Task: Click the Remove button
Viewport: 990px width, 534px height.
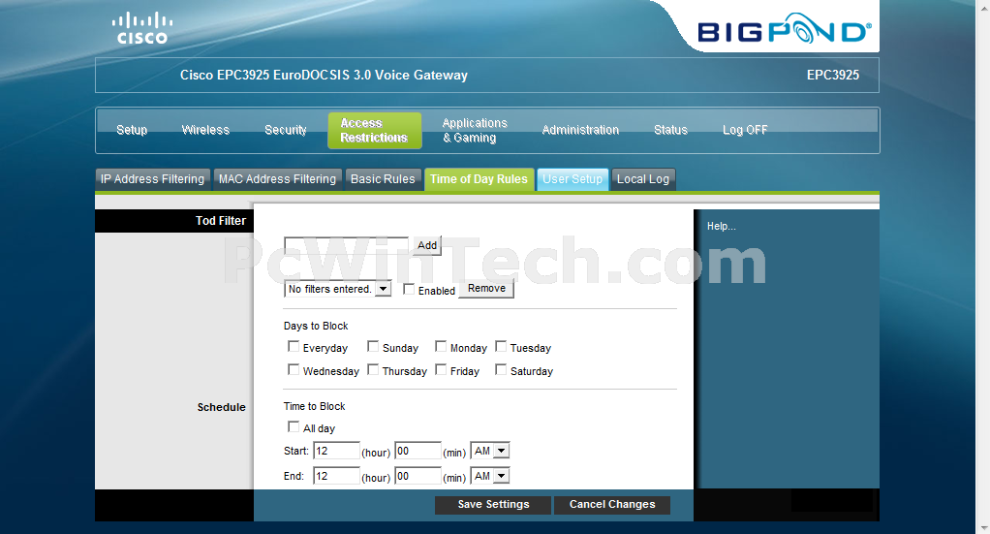Action: 486,289
